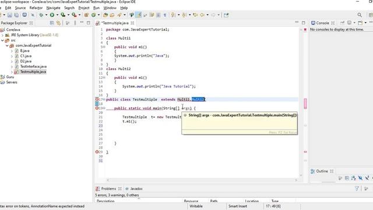Viewport: 373px width, 210px height.
Task: Minimize the Package Explorer view
Action: 82,23
